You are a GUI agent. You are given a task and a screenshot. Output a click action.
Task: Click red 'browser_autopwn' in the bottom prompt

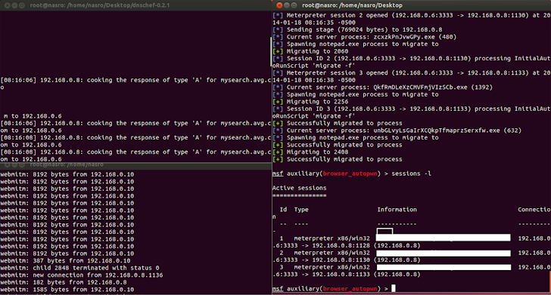pos(350,289)
